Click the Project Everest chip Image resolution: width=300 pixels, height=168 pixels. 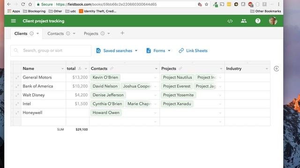[x=177, y=86]
